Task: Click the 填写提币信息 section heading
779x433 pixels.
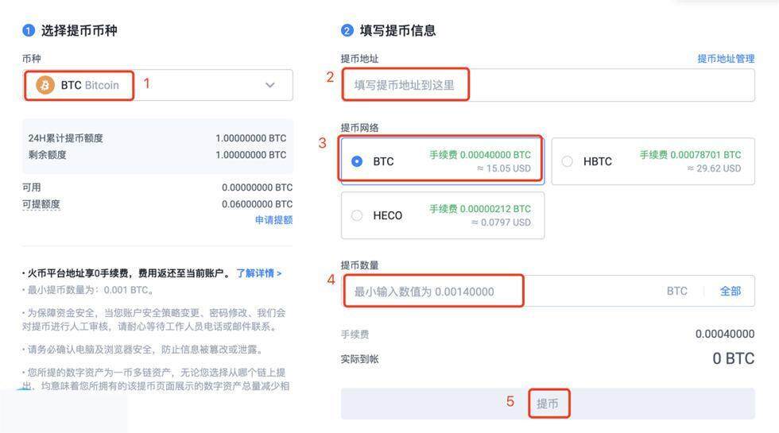Action: [x=397, y=31]
